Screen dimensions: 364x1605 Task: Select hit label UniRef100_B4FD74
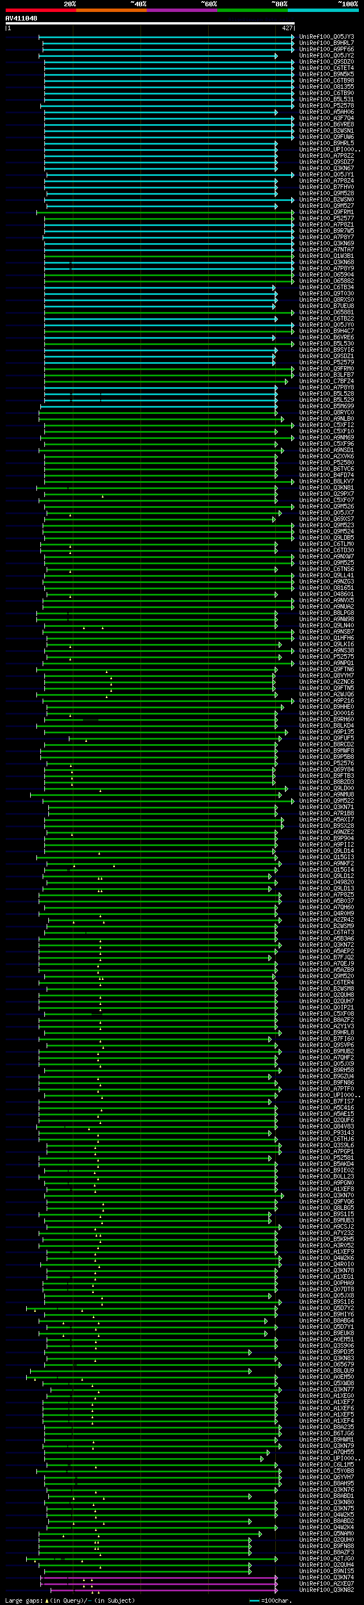click(326, 475)
